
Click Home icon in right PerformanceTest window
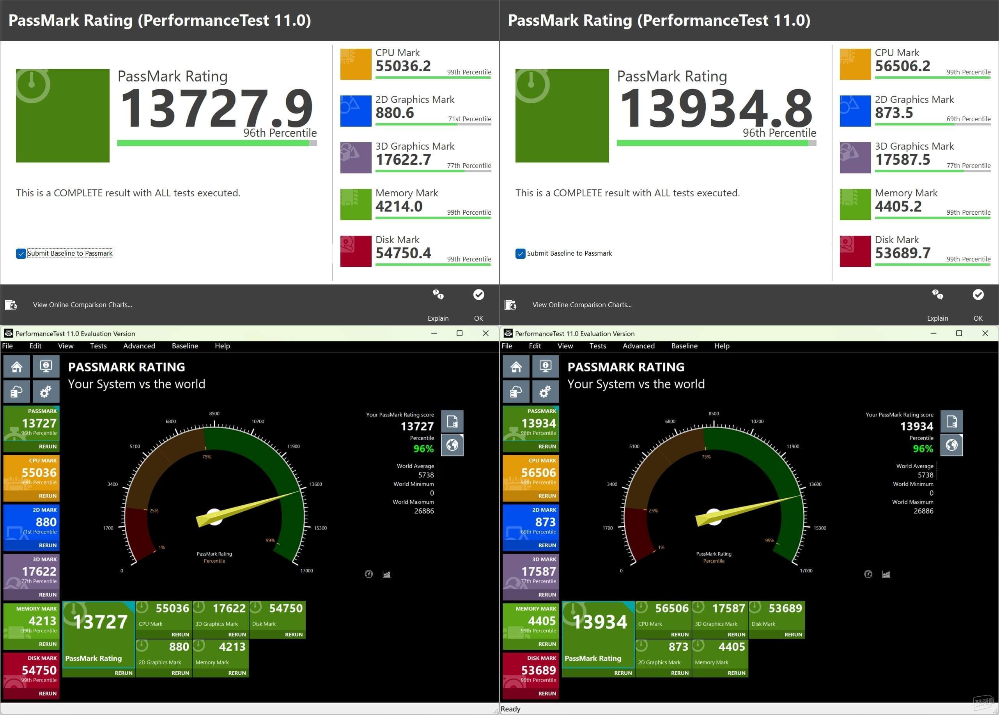[516, 367]
